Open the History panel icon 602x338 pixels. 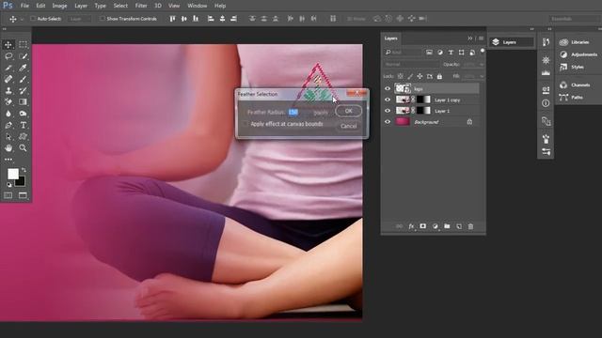pos(546,42)
